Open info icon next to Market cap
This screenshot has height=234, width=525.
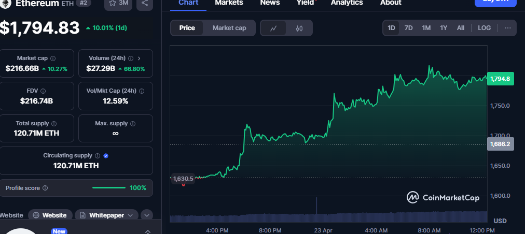[x=53, y=58]
